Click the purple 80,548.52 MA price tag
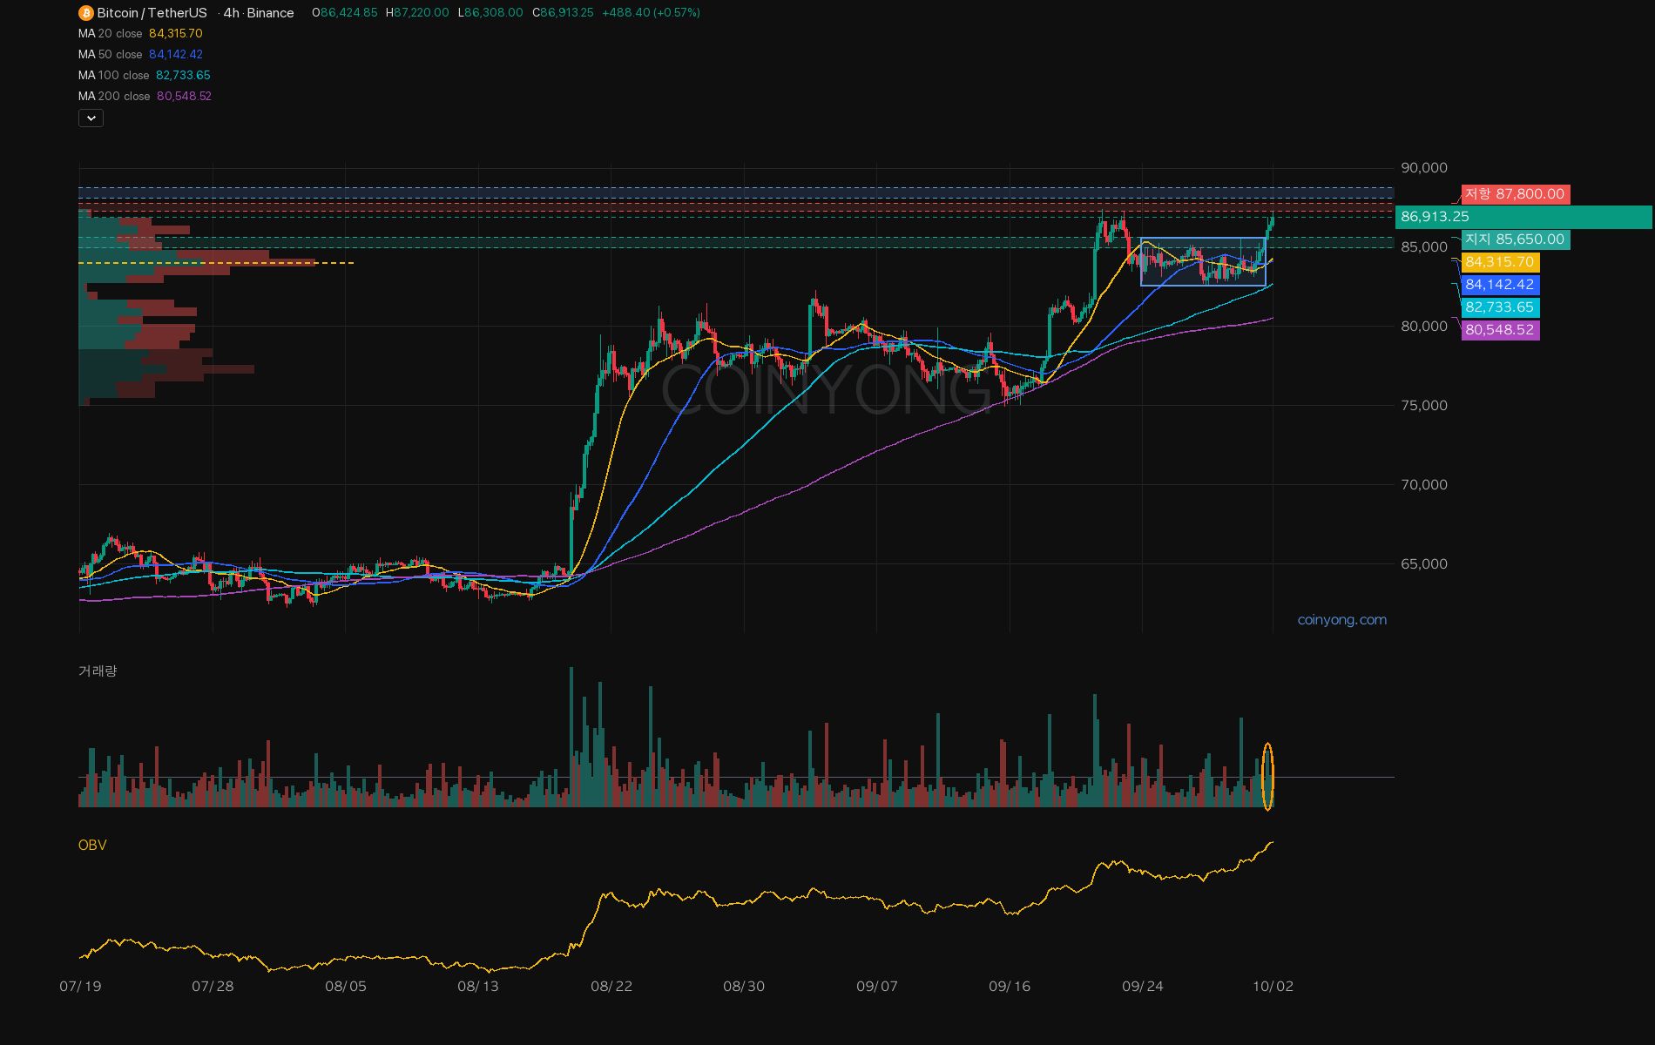Image resolution: width=1655 pixels, height=1045 pixels. point(1500,330)
